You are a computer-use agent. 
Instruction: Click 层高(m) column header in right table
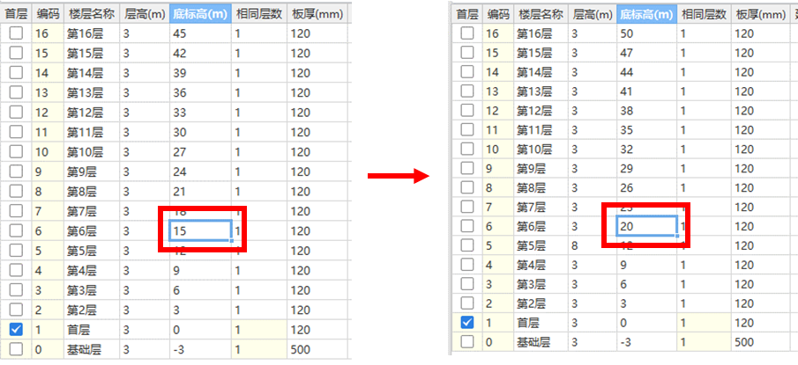pyautogui.click(x=592, y=14)
